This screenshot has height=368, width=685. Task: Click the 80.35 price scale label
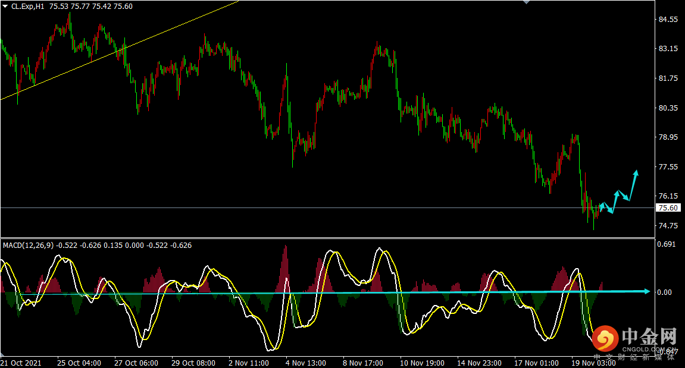(668, 108)
